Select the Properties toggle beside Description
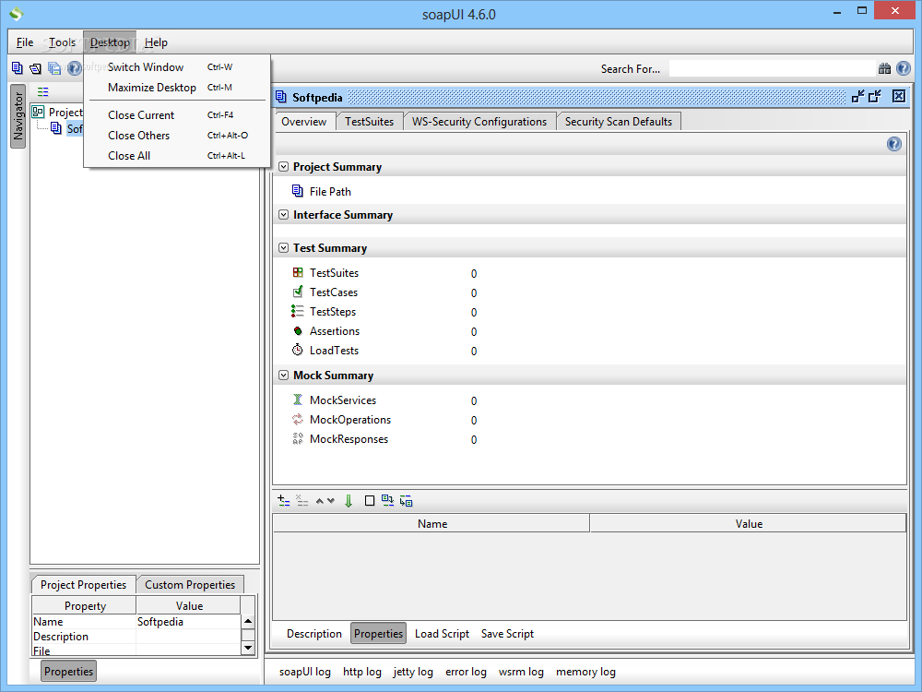Image resolution: width=922 pixels, height=692 pixels. (x=378, y=633)
